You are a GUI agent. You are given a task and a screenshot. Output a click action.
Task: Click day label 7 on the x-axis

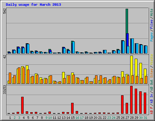tap(37, 118)
